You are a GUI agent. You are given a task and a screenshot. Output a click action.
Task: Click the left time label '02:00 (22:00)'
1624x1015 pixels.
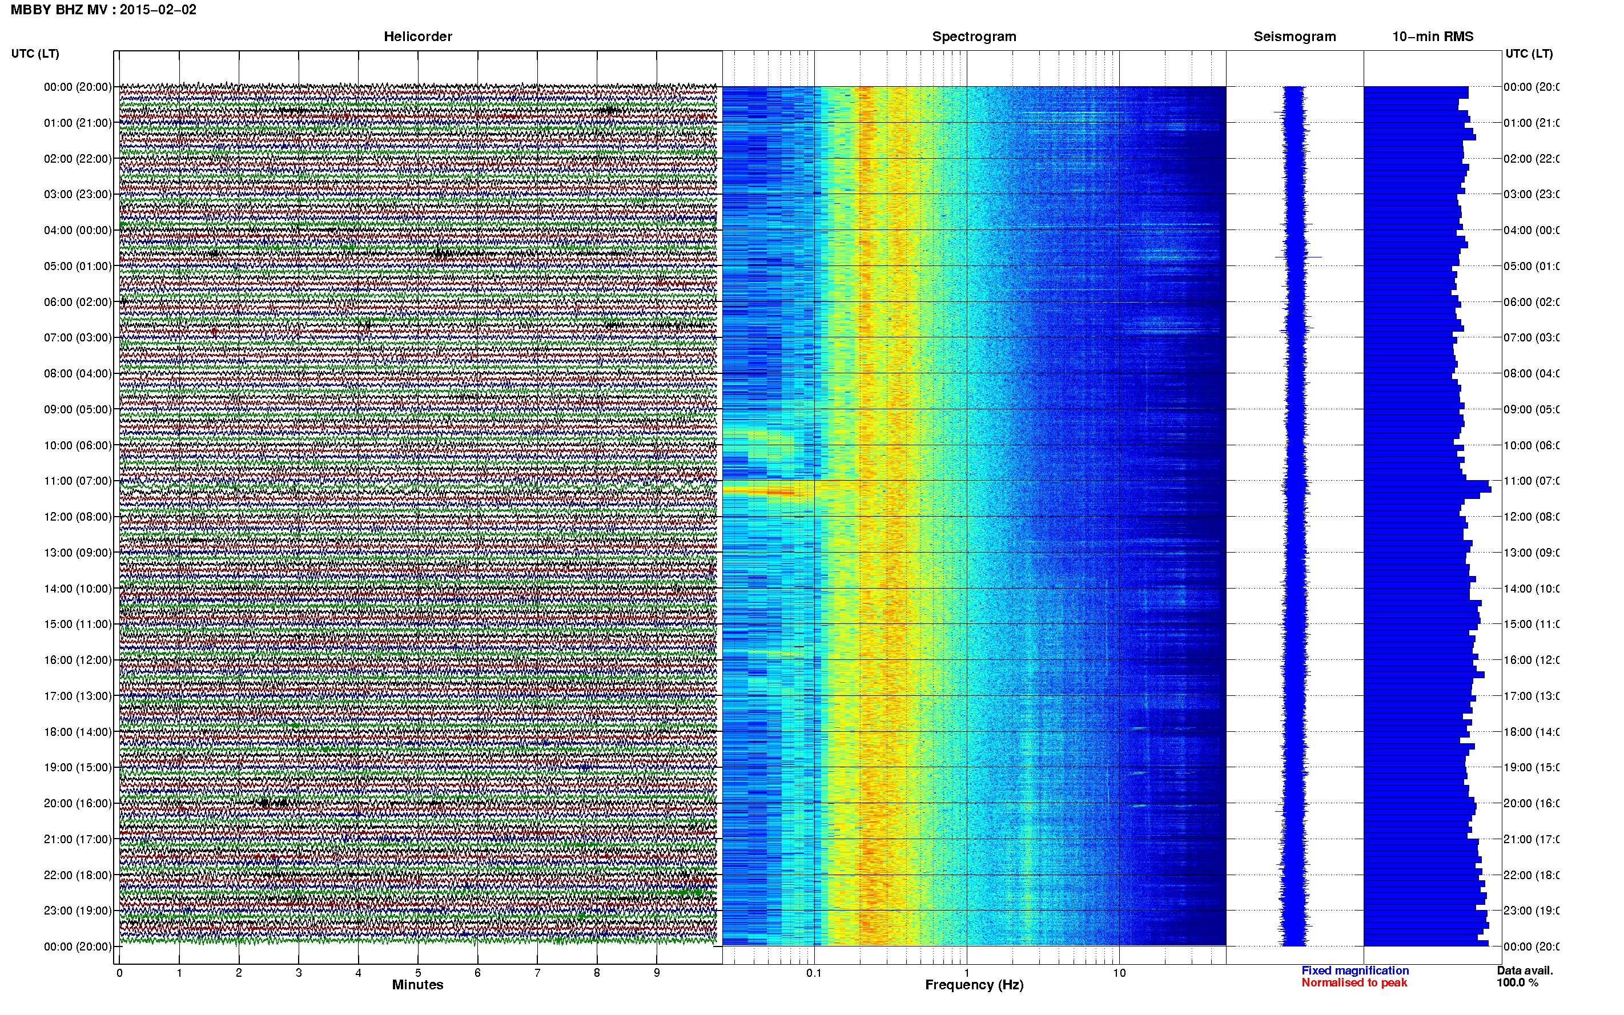pyautogui.click(x=78, y=159)
